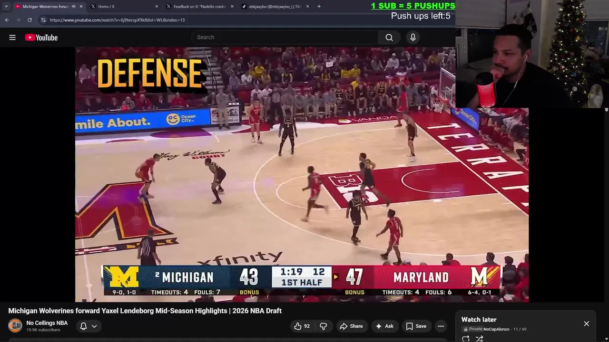Go back in browser history
This screenshot has width=609, height=342.
(7, 20)
